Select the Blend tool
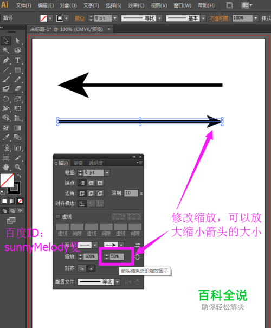 (17, 137)
